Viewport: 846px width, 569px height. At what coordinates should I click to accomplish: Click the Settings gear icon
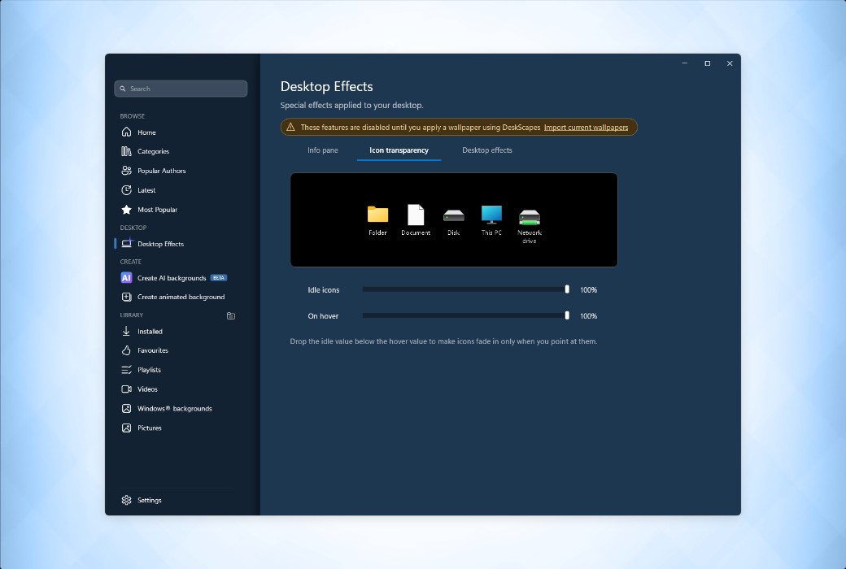[x=126, y=501]
